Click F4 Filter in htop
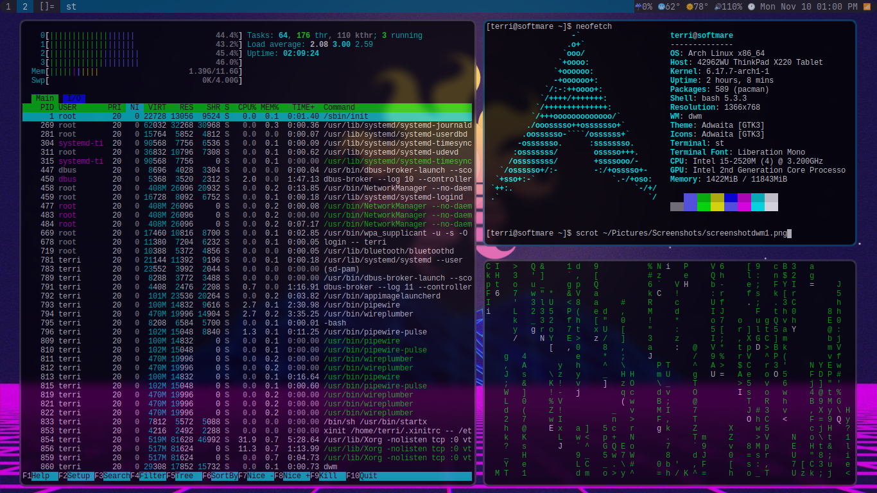877x493 pixels. (x=148, y=476)
